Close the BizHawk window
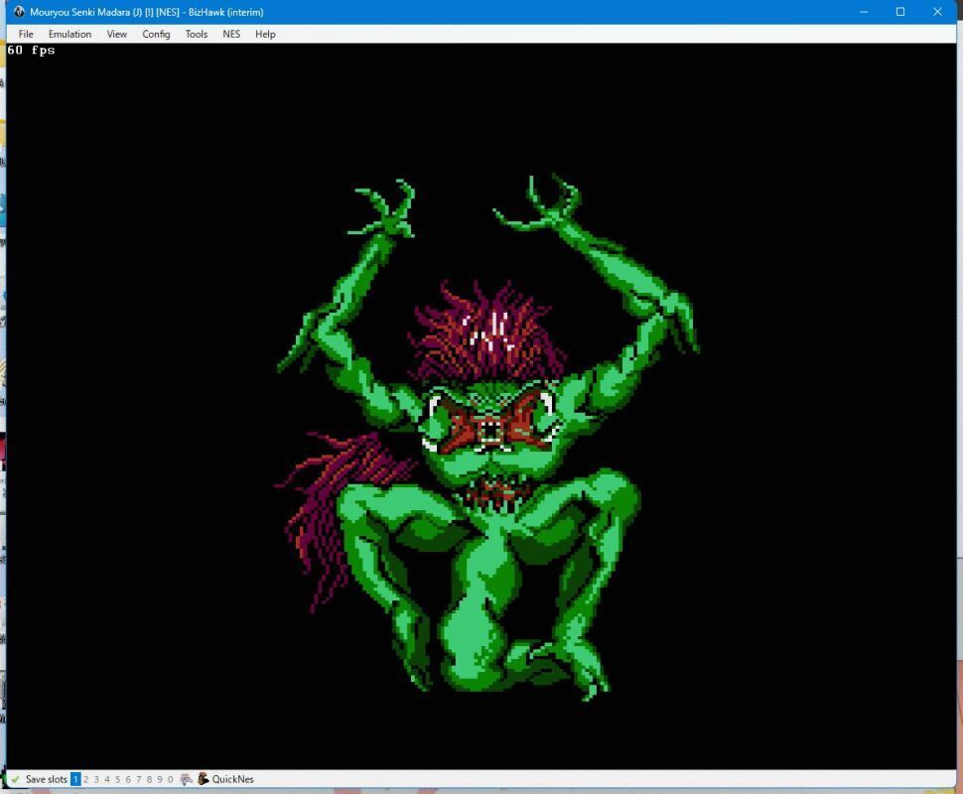 point(937,12)
